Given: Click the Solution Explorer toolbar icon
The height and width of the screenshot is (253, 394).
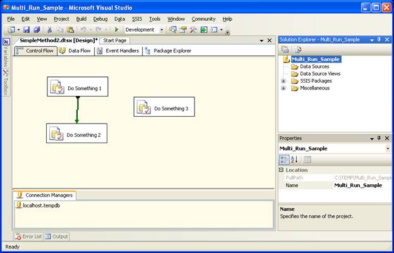Looking at the screenshot, I should [x=172, y=30].
